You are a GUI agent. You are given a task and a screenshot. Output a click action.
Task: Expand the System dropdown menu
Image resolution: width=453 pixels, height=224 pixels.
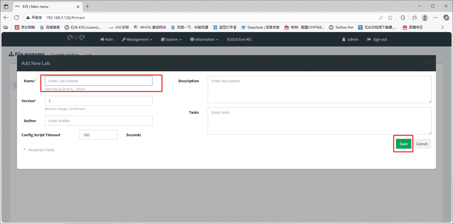coord(171,40)
